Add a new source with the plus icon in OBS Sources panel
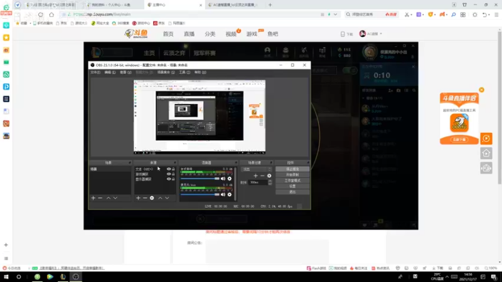502x282 pixels. (138, 198)
